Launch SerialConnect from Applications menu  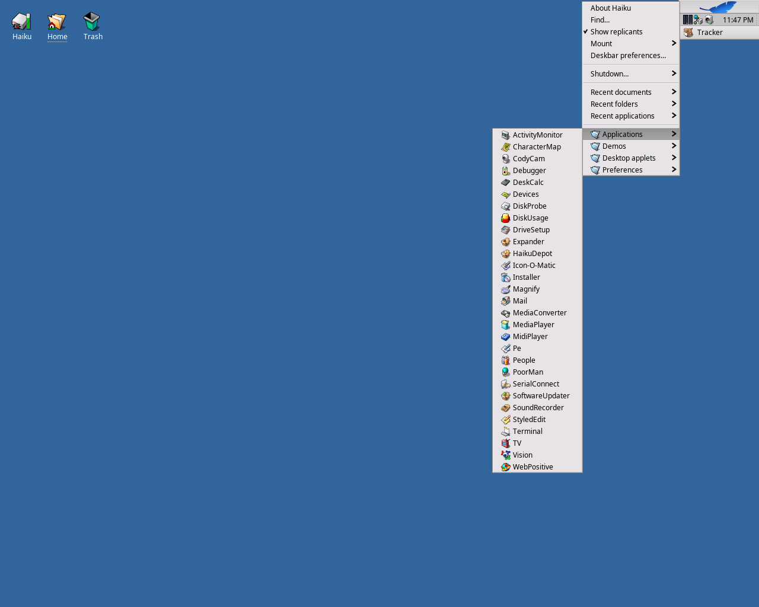[537, 384]
